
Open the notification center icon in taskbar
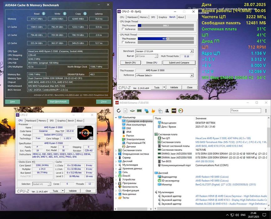(x=264, y=215)
